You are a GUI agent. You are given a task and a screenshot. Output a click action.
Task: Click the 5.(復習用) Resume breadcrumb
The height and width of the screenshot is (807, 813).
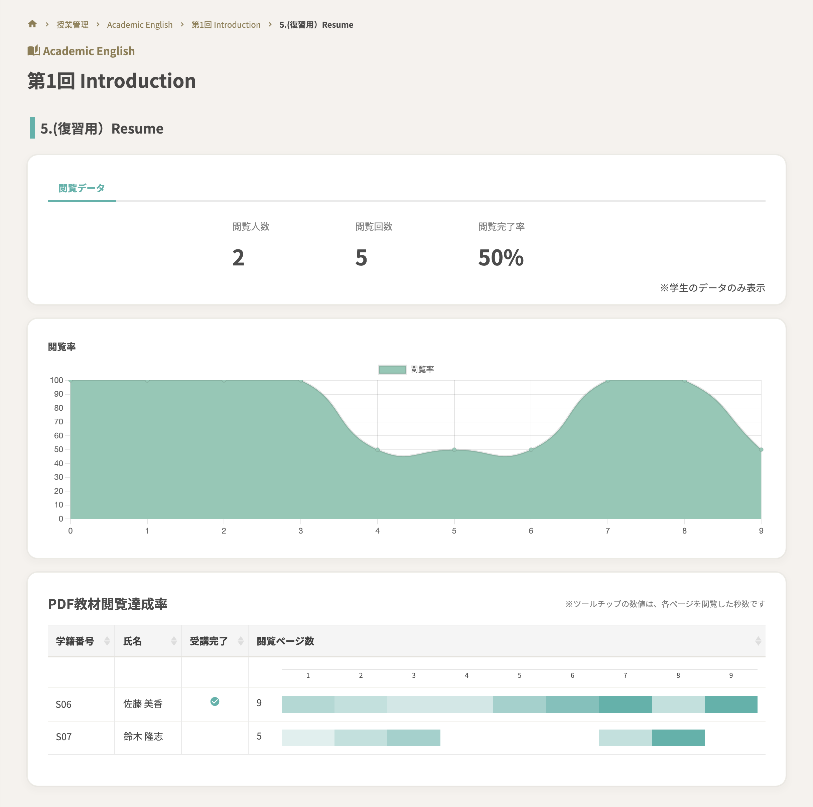pos(316,25)
